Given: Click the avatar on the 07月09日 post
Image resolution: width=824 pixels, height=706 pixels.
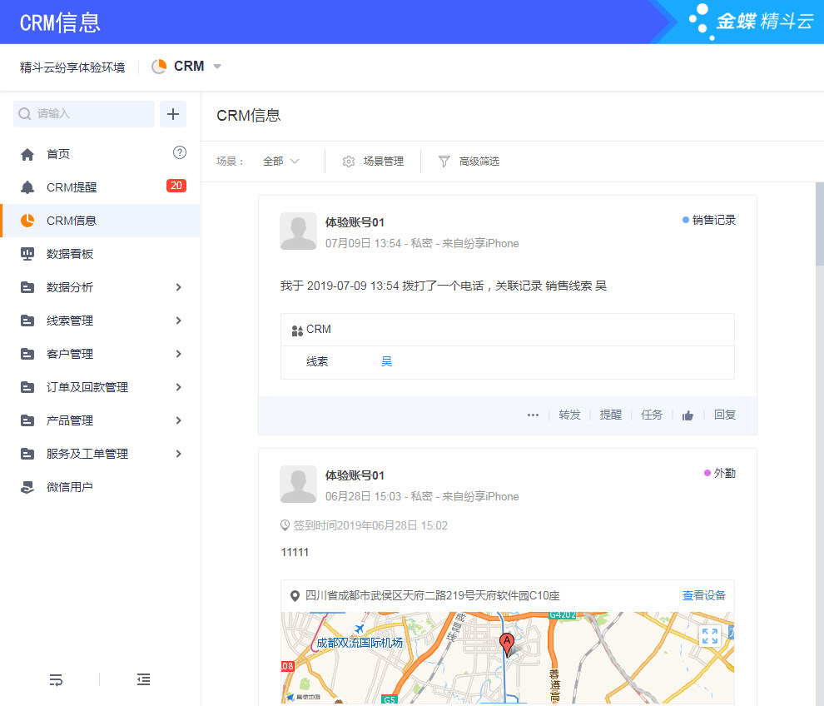Looking at the screenshot, I should (299, 231).
